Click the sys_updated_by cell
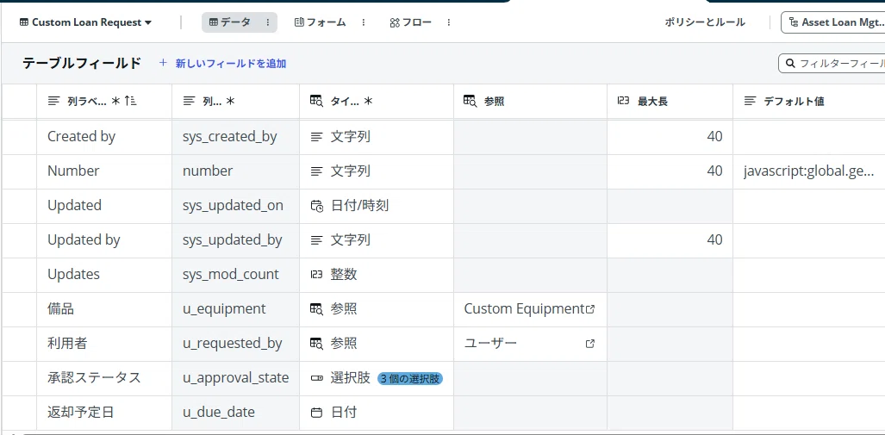Screen dimensions: 885x435 236,239
